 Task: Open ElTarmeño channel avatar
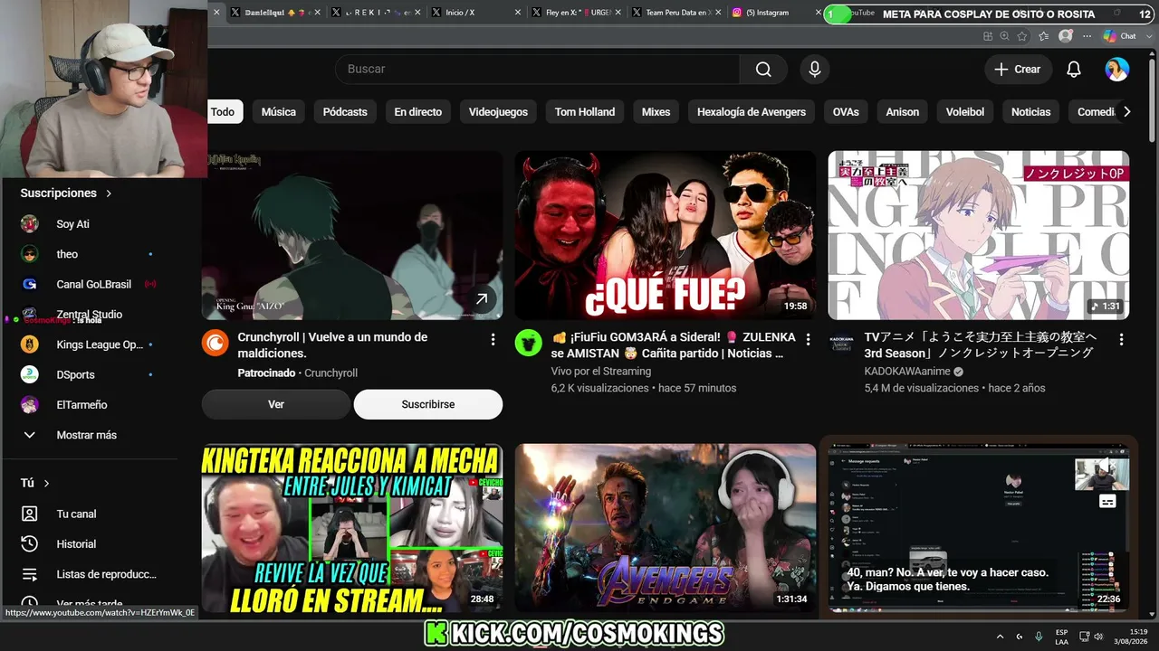pos(30,405)
